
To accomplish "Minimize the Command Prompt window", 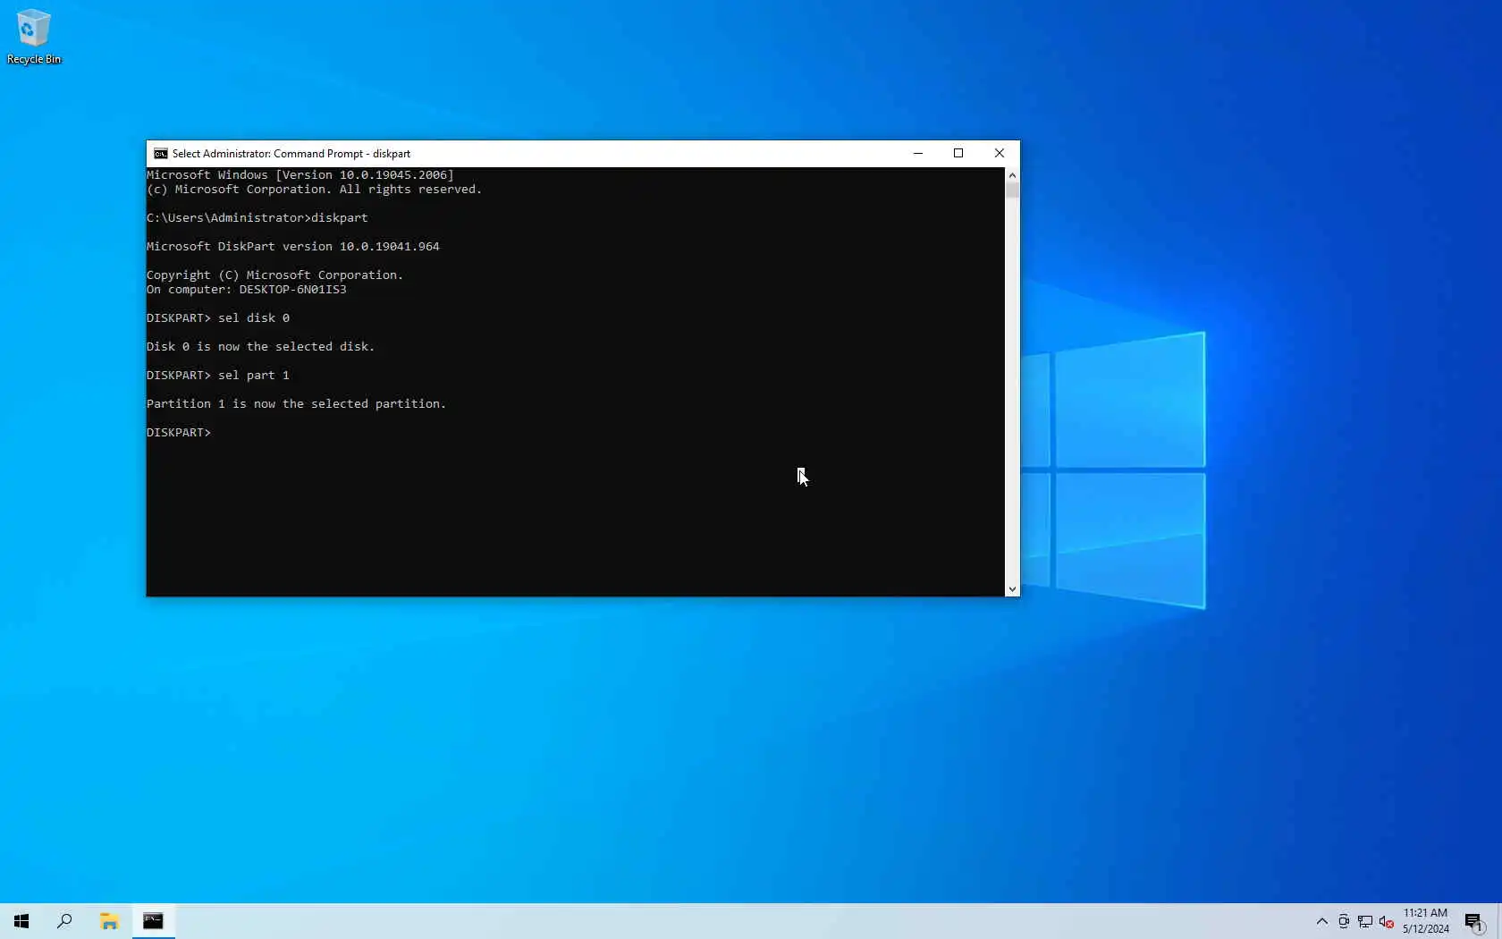I will click(918, 154).
